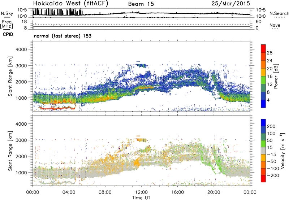Click the "28" value on Power colorbar
The width and height of the screenshot is (289, 200).
click(x=269, y=53)
